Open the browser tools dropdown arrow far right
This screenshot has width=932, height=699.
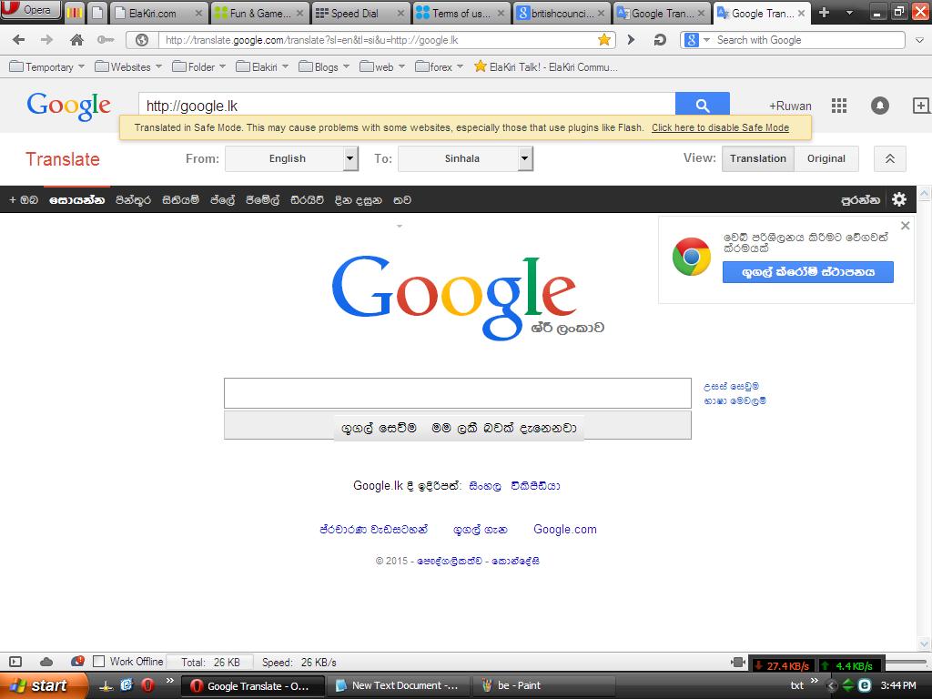[x=919, y=40]
